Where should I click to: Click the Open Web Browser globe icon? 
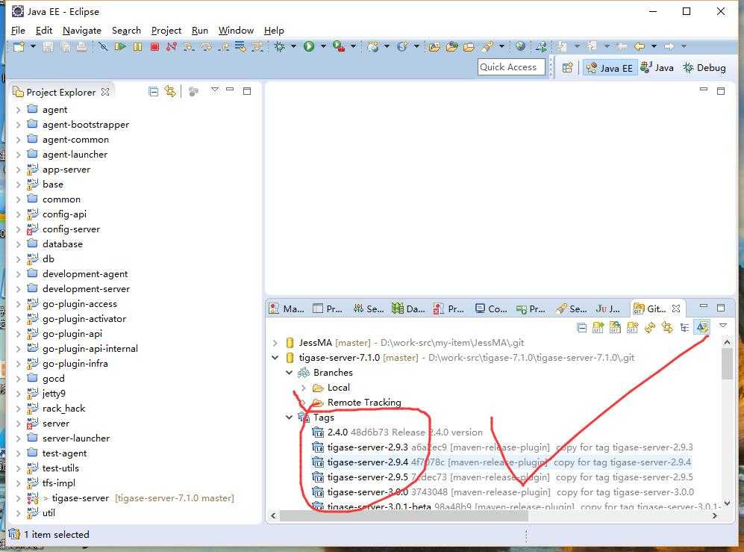[x=521, y=46]
